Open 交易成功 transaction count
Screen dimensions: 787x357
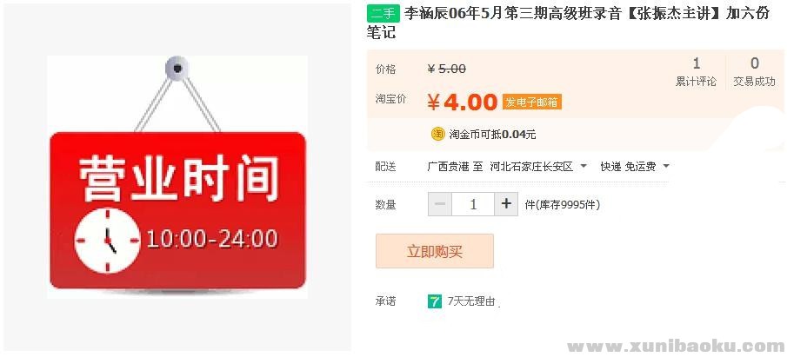754,73
